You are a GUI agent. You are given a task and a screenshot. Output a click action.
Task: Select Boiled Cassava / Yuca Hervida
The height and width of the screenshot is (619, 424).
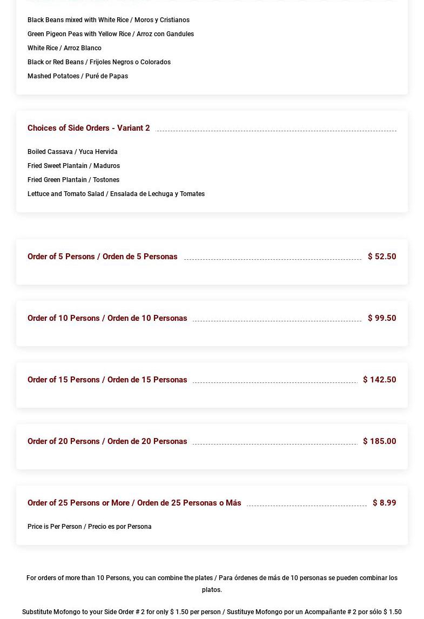click(72, 152)
